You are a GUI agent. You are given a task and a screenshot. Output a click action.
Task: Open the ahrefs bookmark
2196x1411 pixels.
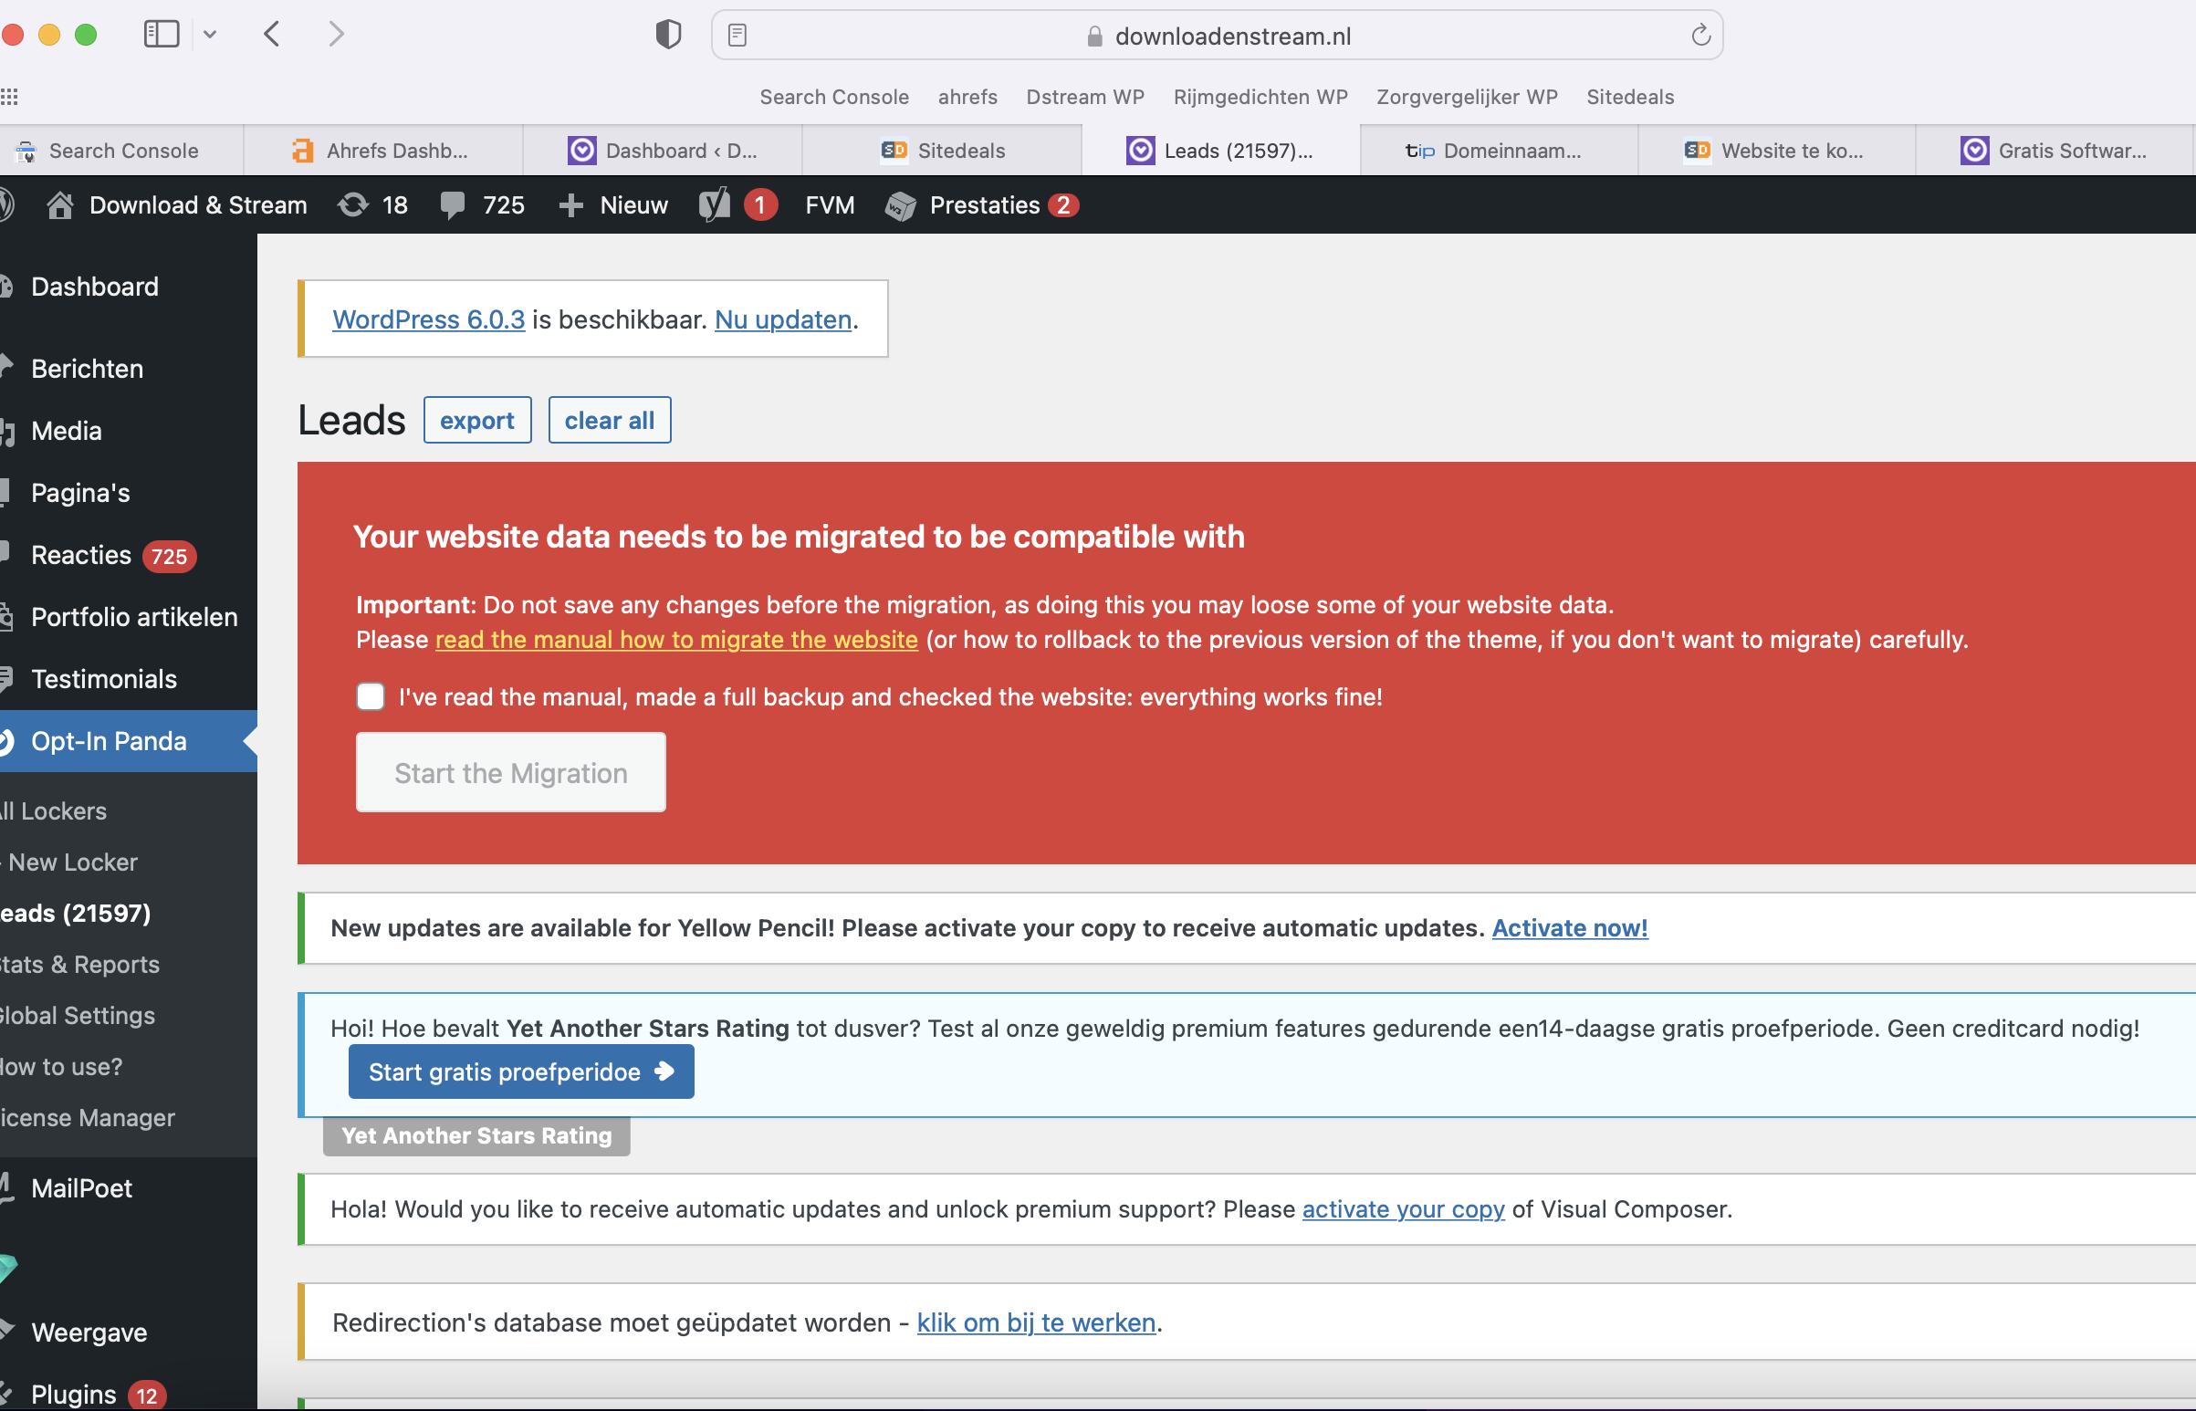pos(967,97)
